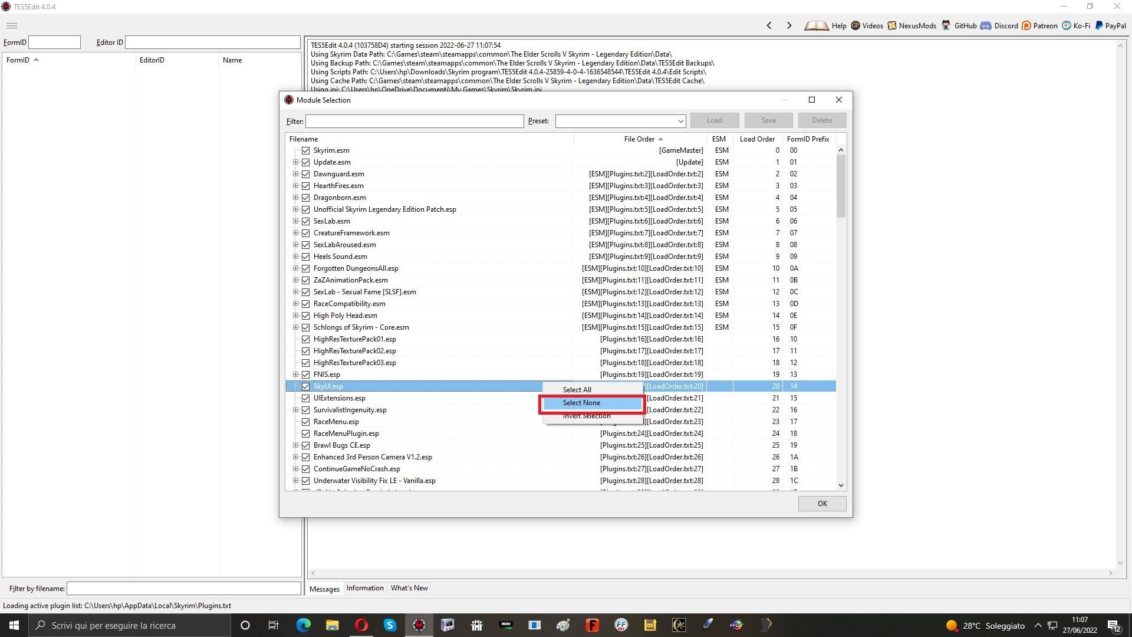
Task: Click the network icon in system tray
Action: point(1052,625)
